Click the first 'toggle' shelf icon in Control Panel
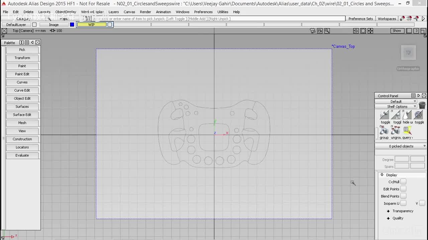The image size is (428, 240). [385, 115]
